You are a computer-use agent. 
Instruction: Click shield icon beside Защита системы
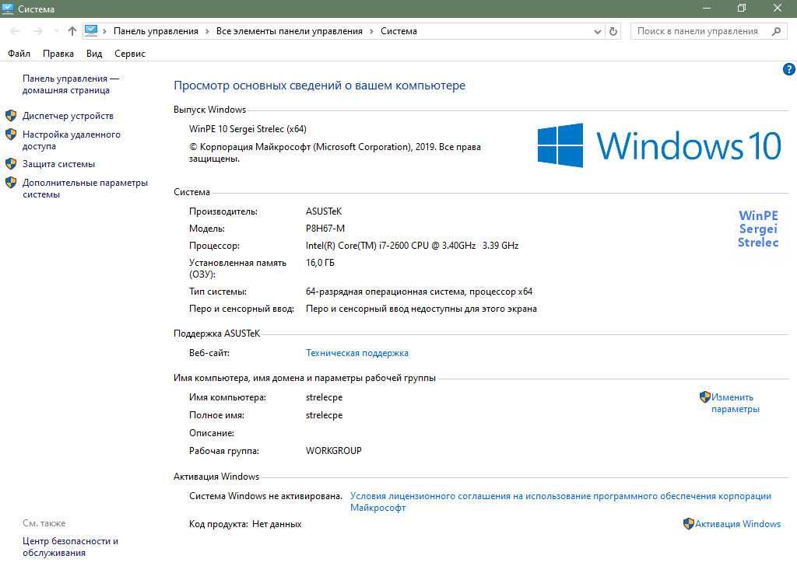pyautogui.click(x=11, y=164)
